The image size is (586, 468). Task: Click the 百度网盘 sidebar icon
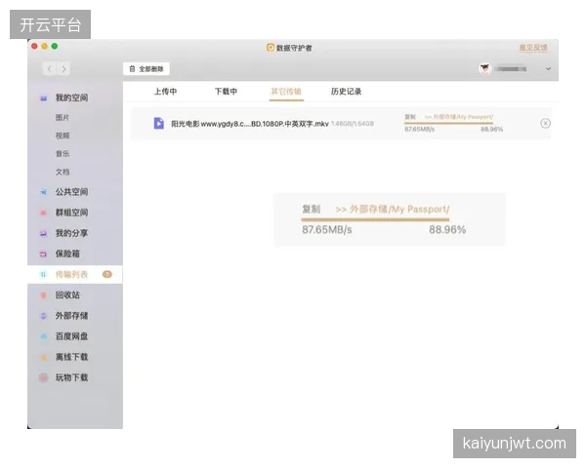44,336
